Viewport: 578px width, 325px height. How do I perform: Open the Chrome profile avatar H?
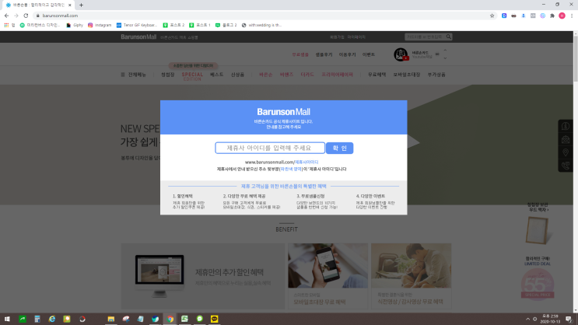562,16
